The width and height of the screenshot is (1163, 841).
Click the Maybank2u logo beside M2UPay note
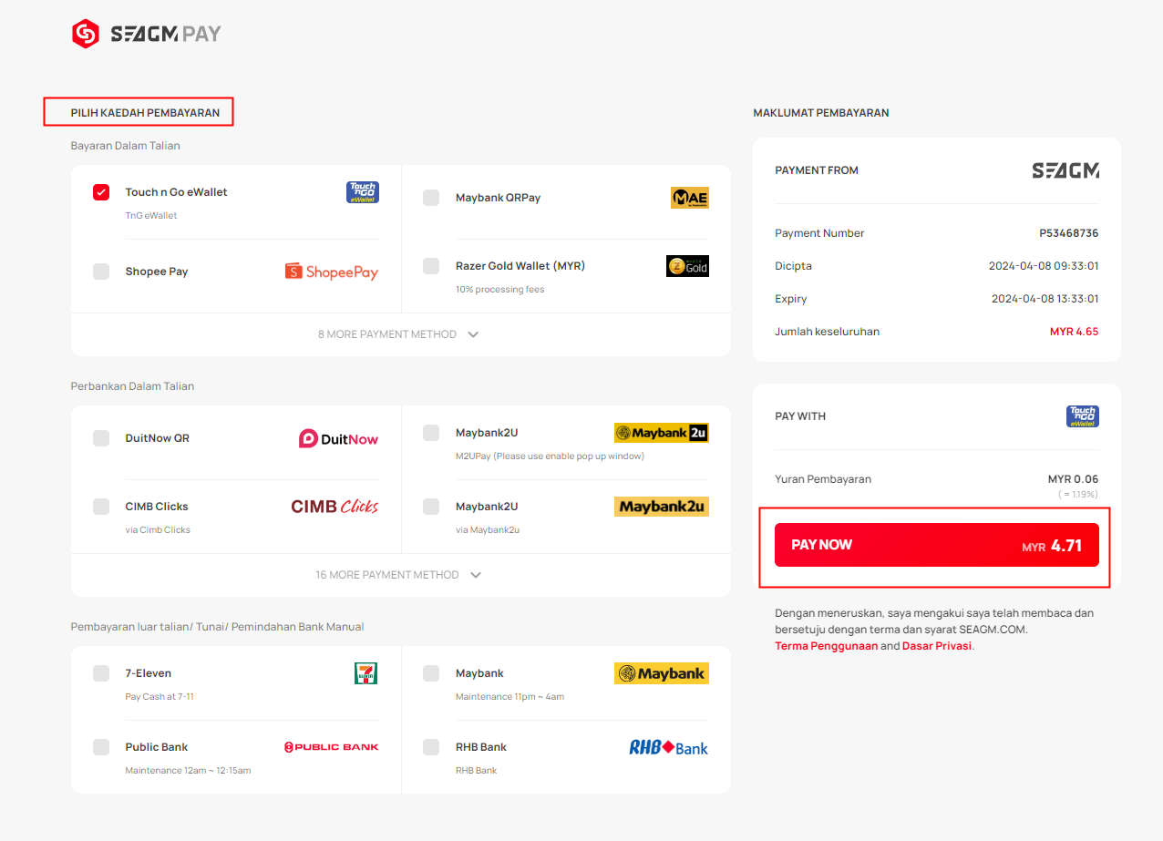[x=662, y=433]
